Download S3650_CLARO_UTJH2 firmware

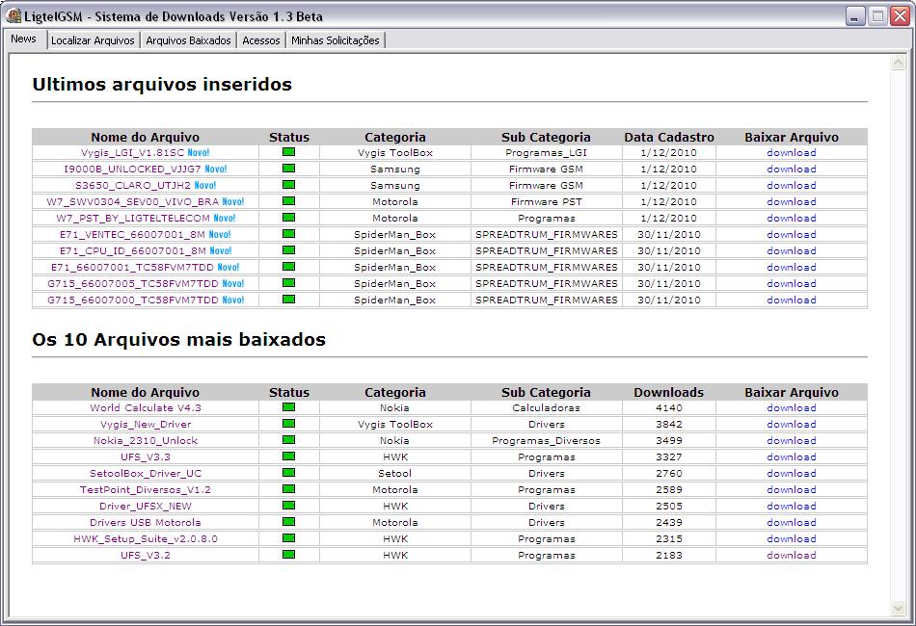(x=791, y=186)
